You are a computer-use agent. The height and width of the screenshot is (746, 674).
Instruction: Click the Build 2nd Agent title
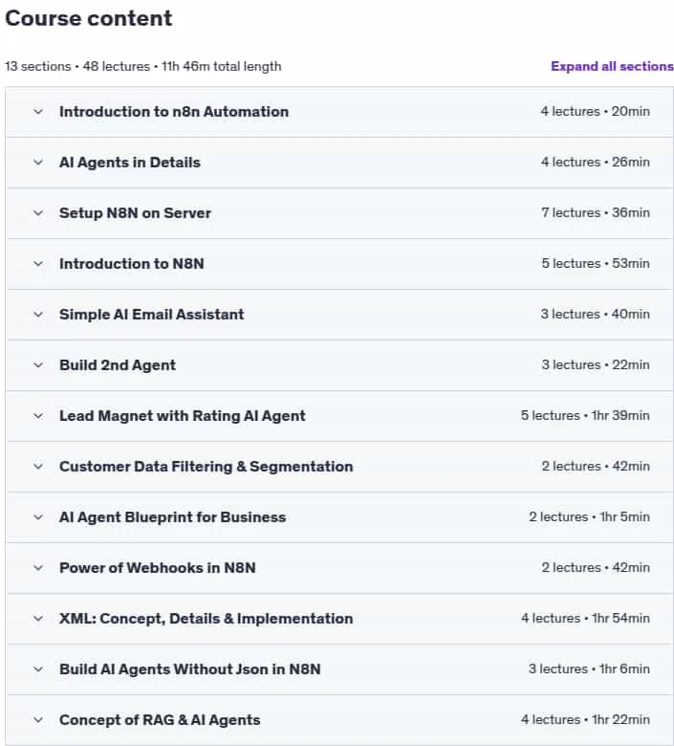pyautogui.click(x=117, y=365)
